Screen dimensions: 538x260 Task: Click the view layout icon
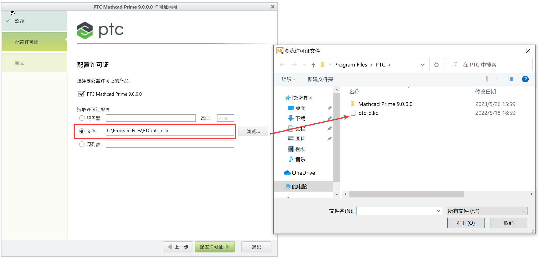(x=489, y=79)
